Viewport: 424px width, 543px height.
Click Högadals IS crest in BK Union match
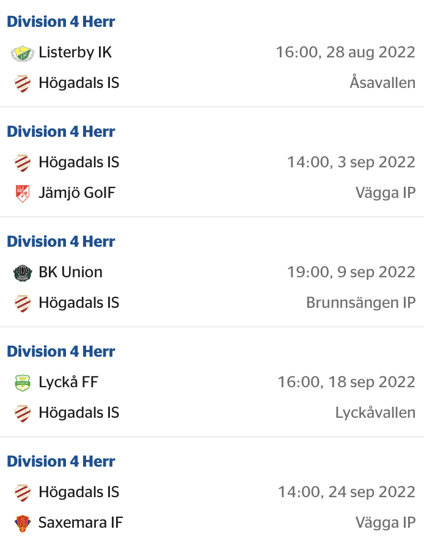coord(23,303)
